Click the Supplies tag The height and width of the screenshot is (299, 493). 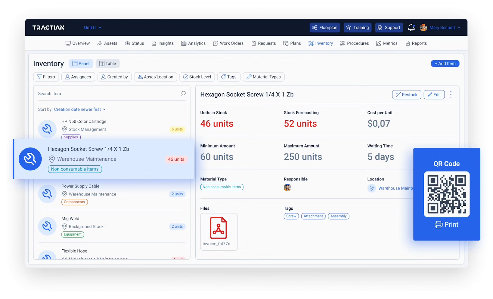pos(71,137)
